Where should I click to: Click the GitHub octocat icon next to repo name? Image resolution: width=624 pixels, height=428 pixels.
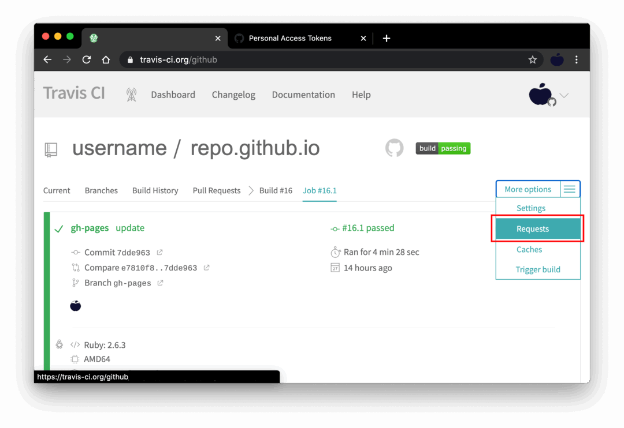point(394,148)
